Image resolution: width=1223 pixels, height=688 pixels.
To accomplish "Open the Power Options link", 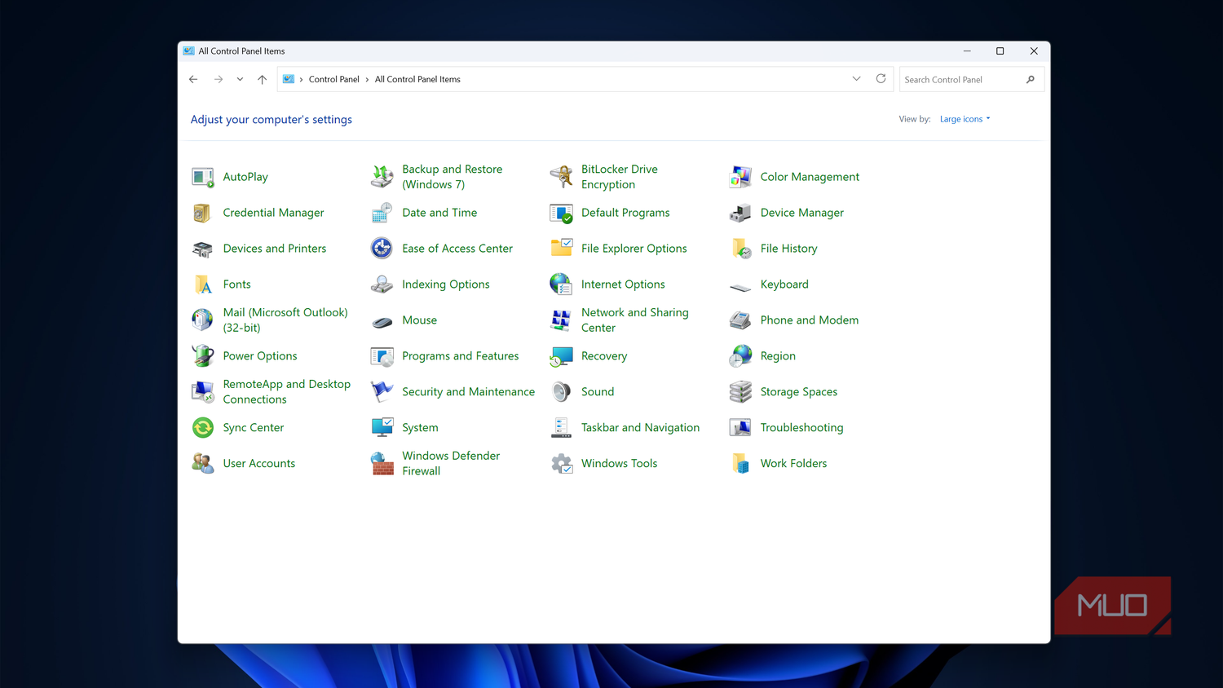I will point(260,356).
